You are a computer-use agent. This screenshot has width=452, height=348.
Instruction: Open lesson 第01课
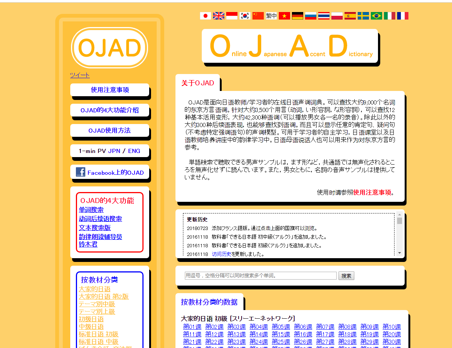[x=192, y=327]
